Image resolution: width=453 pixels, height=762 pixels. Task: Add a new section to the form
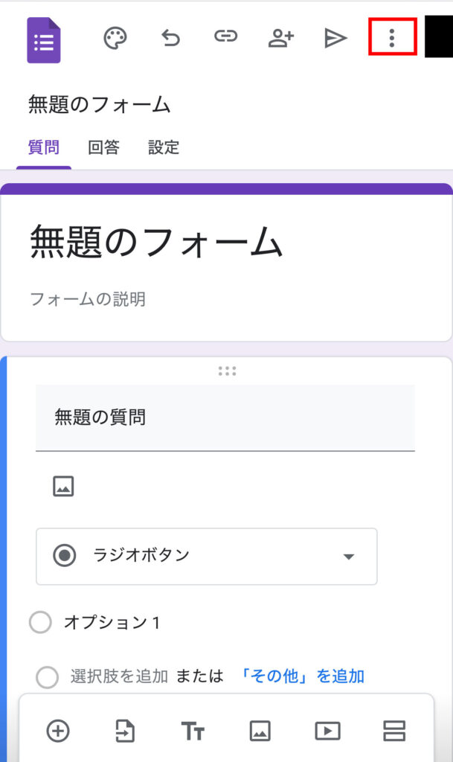[394, 731]
